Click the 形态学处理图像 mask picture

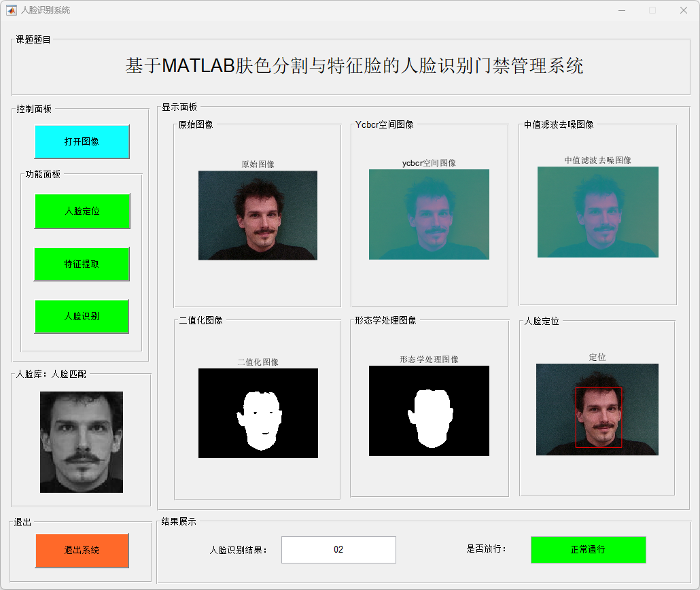(429, 411)
